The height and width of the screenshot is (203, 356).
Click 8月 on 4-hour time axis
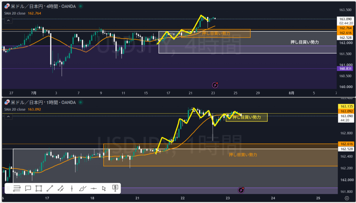(x=292, y=93)
